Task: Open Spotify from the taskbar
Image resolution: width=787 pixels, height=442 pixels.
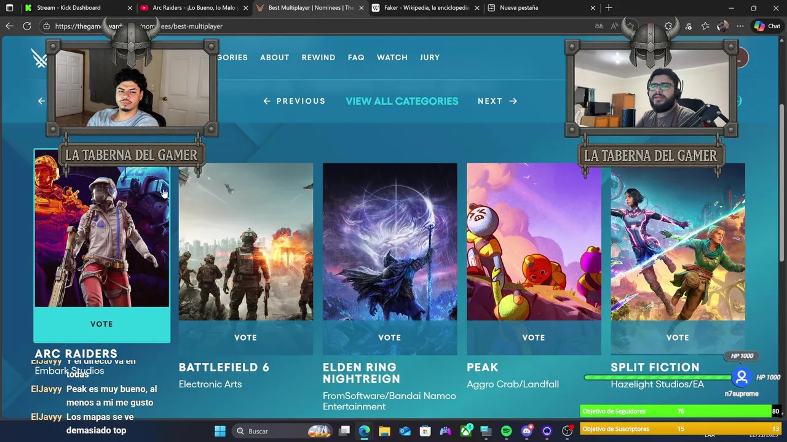Action: [507, 431]
